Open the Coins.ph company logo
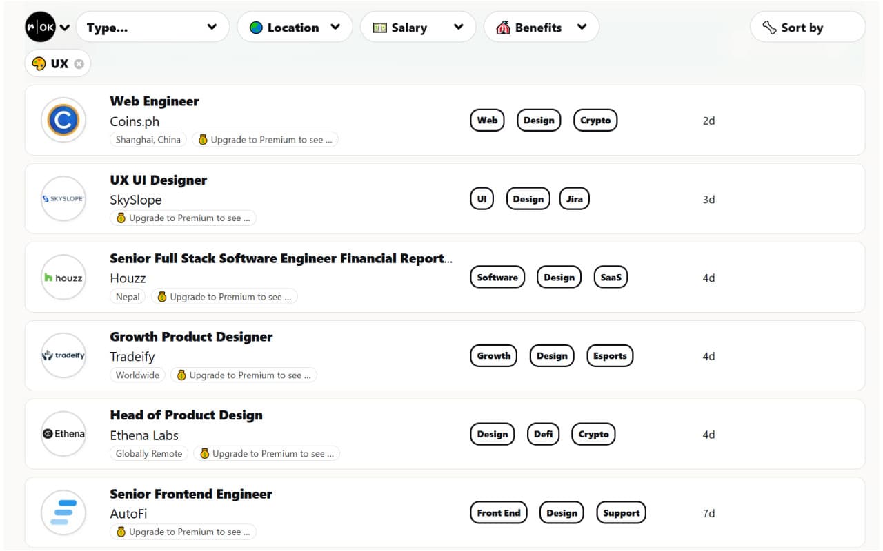Screen dimensions: 883x551 click(63, 121)
